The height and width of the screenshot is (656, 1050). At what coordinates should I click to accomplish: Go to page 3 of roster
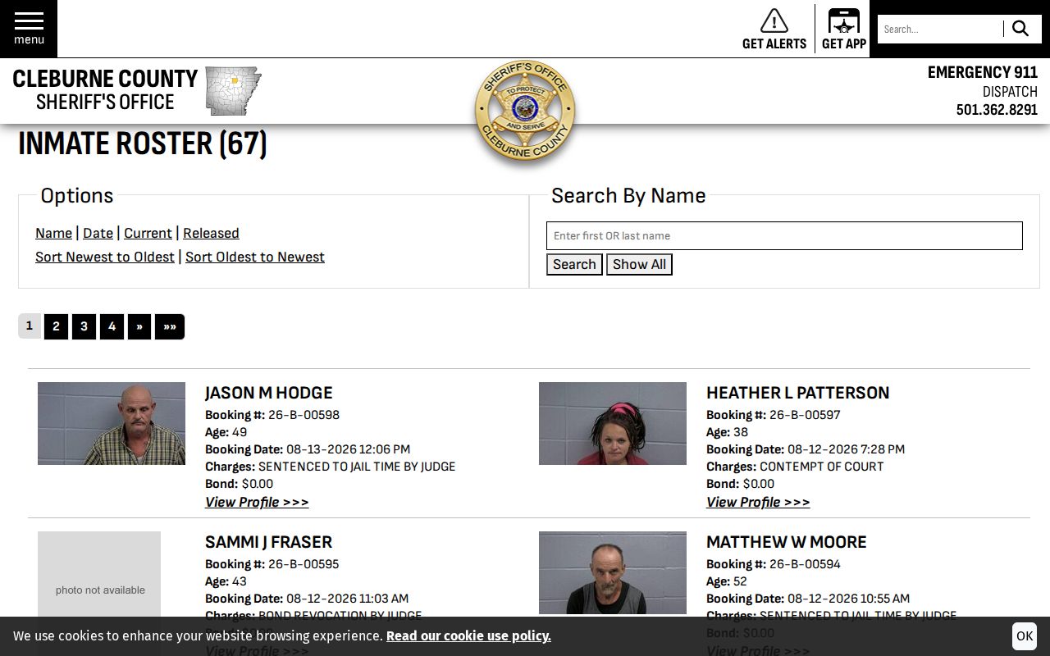click(x=84, y=326)
